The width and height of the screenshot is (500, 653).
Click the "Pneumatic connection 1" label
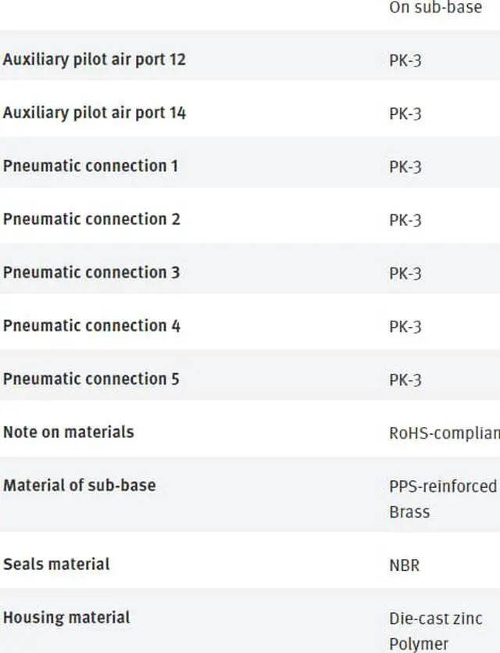pyautogui.click(x=91, y=166)
